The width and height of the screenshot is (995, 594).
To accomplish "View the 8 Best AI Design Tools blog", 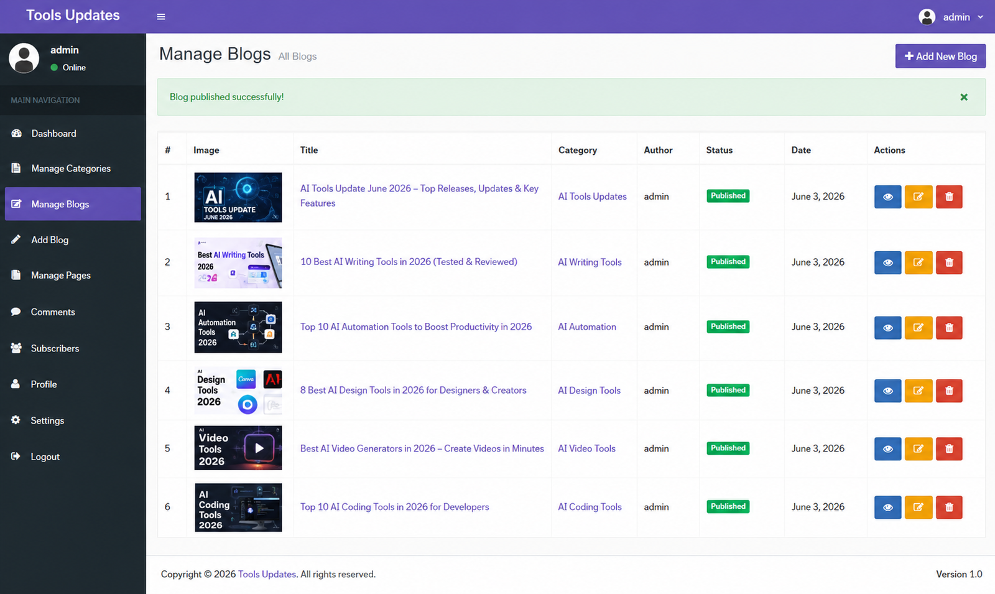I will pyautogui.click(x=888, y=391).
